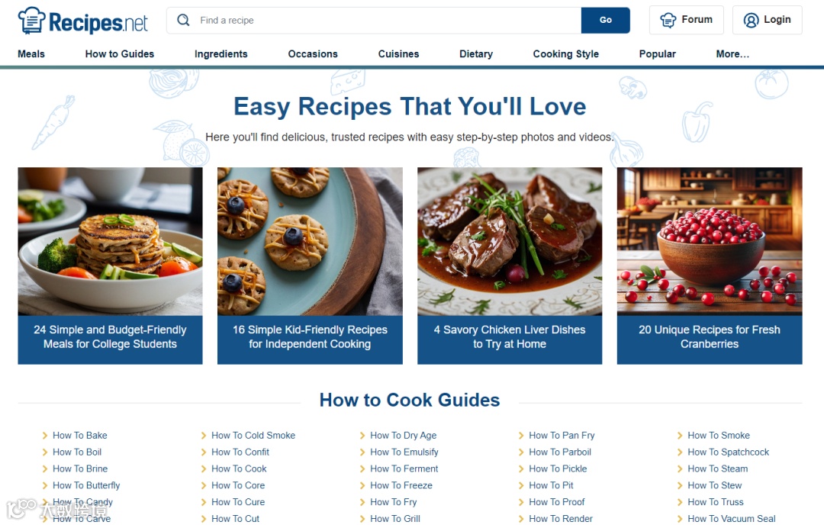Focus the Find a recipe search field

(x=389, y=20)
